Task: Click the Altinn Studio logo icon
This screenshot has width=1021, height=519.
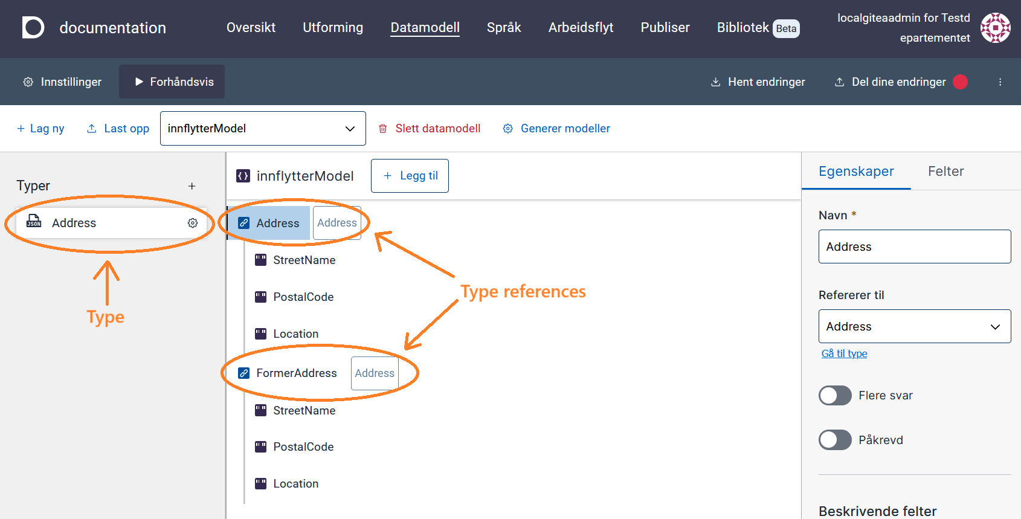Action: tap(33, 28)
